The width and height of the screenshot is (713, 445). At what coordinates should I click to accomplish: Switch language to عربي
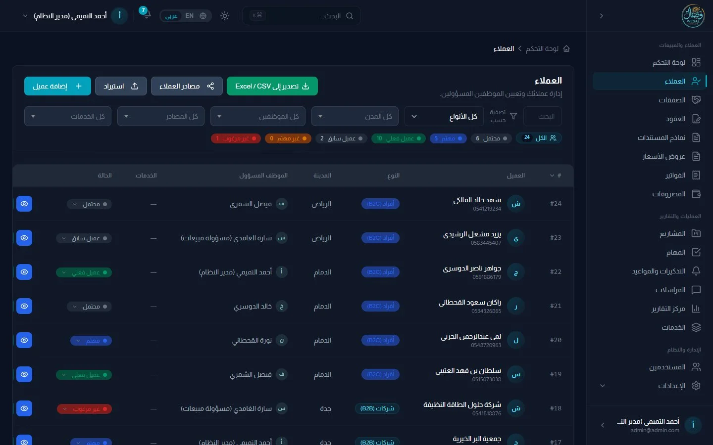tap(171, 16)
